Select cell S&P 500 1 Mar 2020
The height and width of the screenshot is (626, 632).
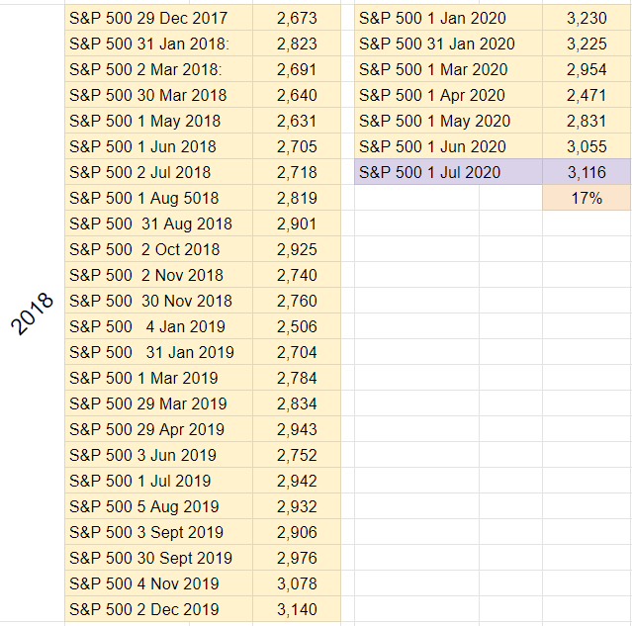pyautogui.click(x=449, y=69)
